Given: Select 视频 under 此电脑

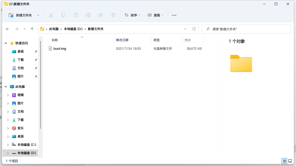Looking at the screenshot, I should tap(20, 95).
